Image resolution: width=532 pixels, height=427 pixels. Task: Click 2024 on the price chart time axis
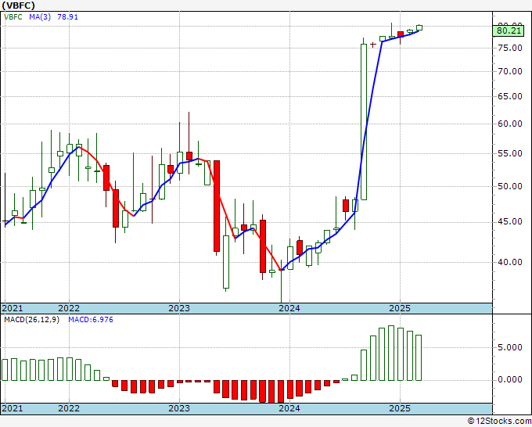click(289, 308)
